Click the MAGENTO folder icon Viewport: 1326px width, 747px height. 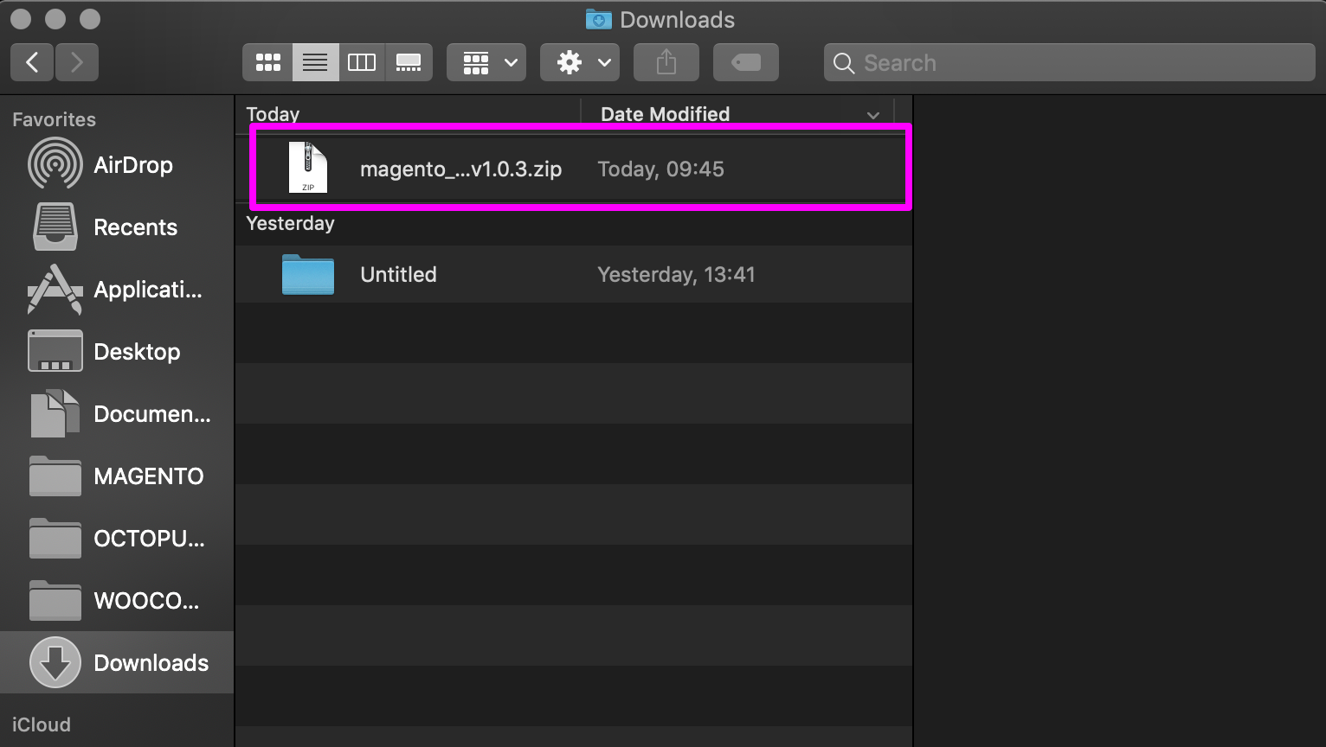point(55,476)
